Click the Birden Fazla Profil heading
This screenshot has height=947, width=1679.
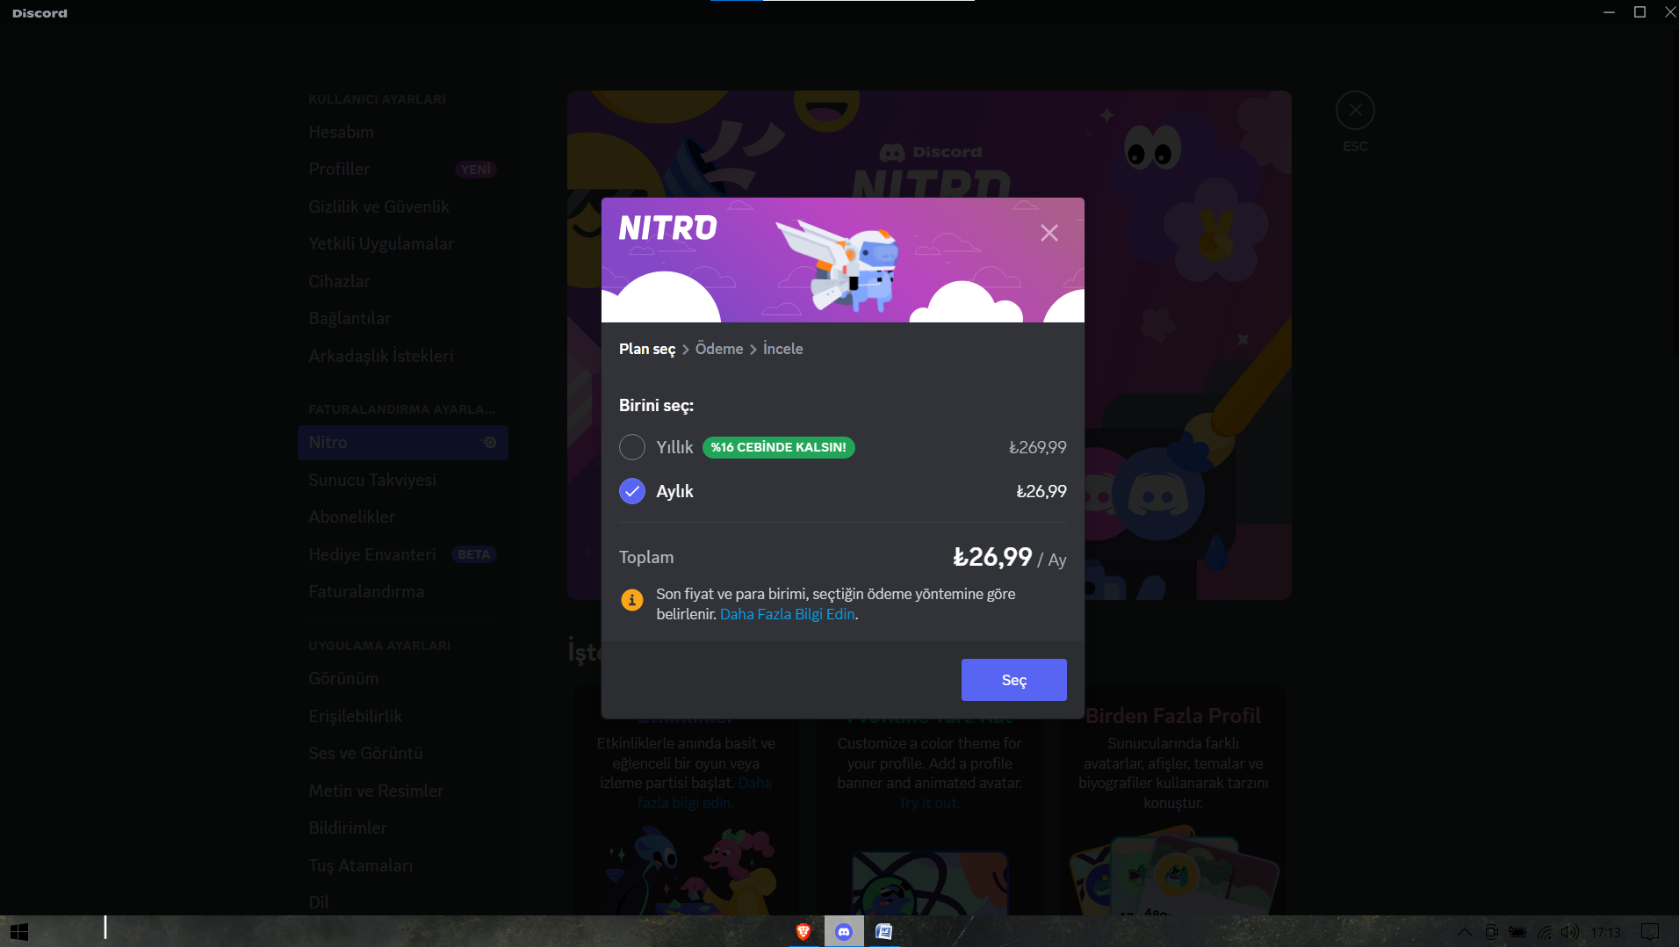point(1173,716)
